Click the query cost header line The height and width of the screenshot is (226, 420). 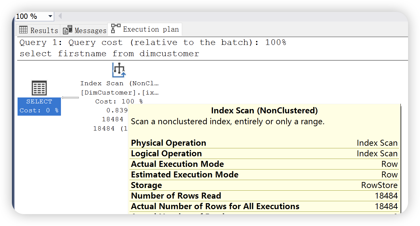pyautogui.click(x=153, y=43)
